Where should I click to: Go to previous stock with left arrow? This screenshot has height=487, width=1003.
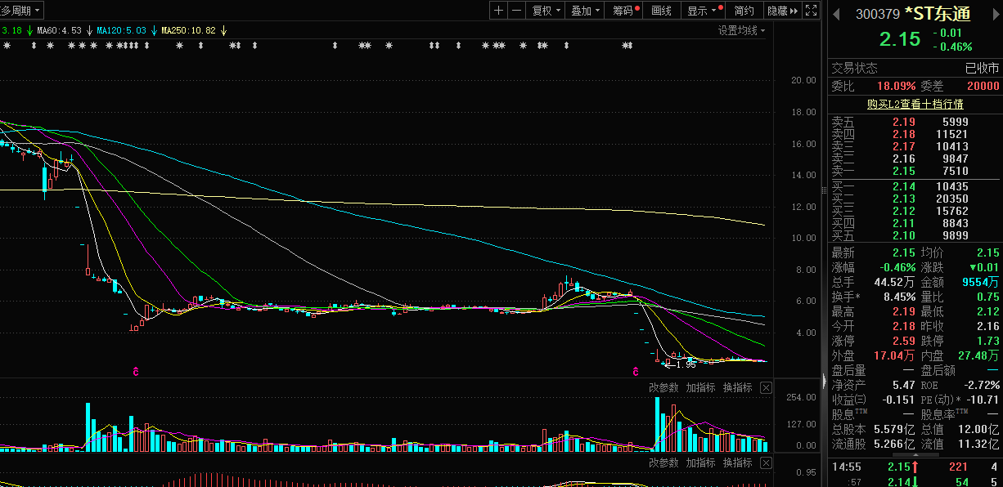point(836,13)
